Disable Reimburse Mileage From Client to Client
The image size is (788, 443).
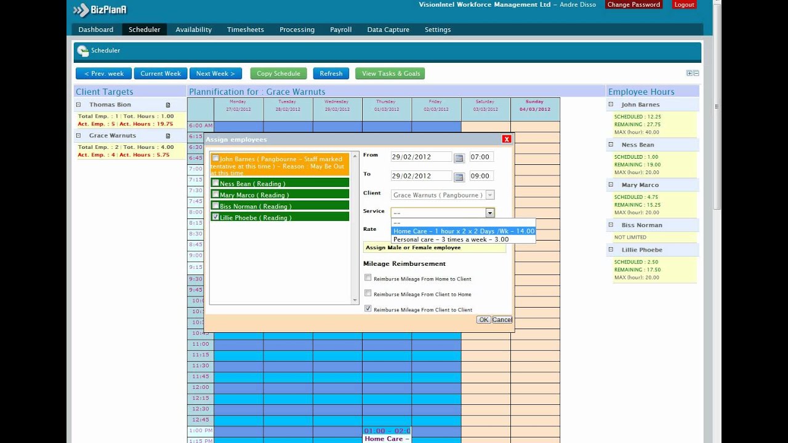tap(368, 309)
